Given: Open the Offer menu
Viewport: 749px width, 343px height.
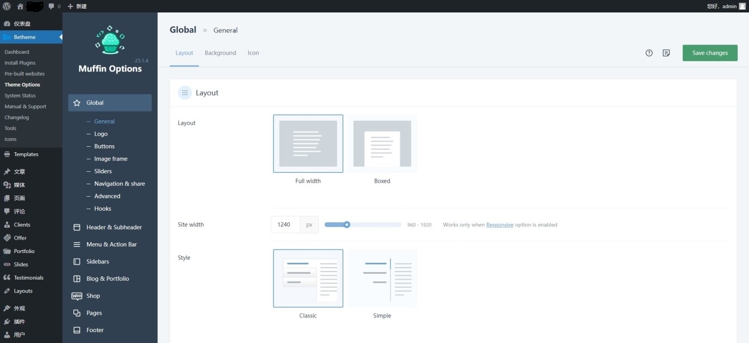Looking at the screenshot, I should (x=31, y=238).
